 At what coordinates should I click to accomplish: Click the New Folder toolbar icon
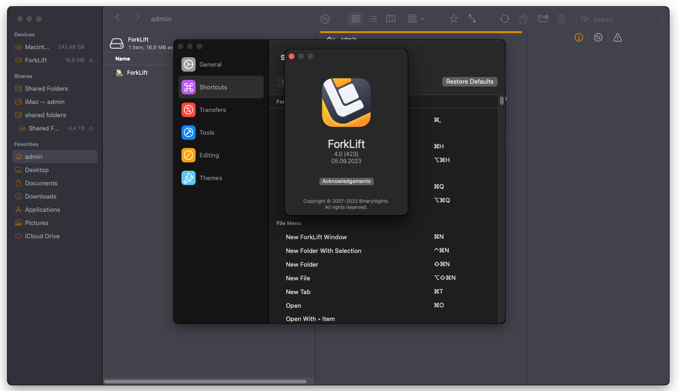click(543, 19)
